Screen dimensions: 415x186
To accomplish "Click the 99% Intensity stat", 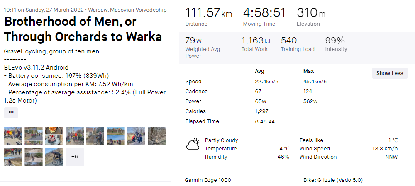I will coord(335,41).
